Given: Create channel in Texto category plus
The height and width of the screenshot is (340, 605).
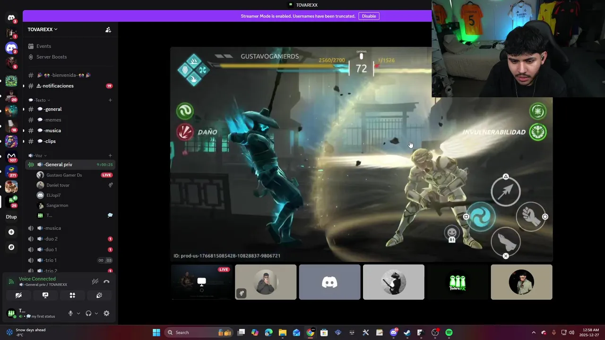Looking at the screenshot, I should click(x=110, y=100).
